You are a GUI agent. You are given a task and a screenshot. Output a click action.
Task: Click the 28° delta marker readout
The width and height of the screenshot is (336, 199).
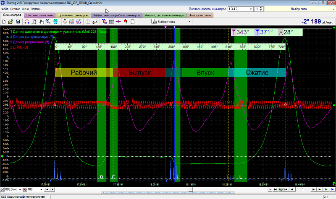290,32
